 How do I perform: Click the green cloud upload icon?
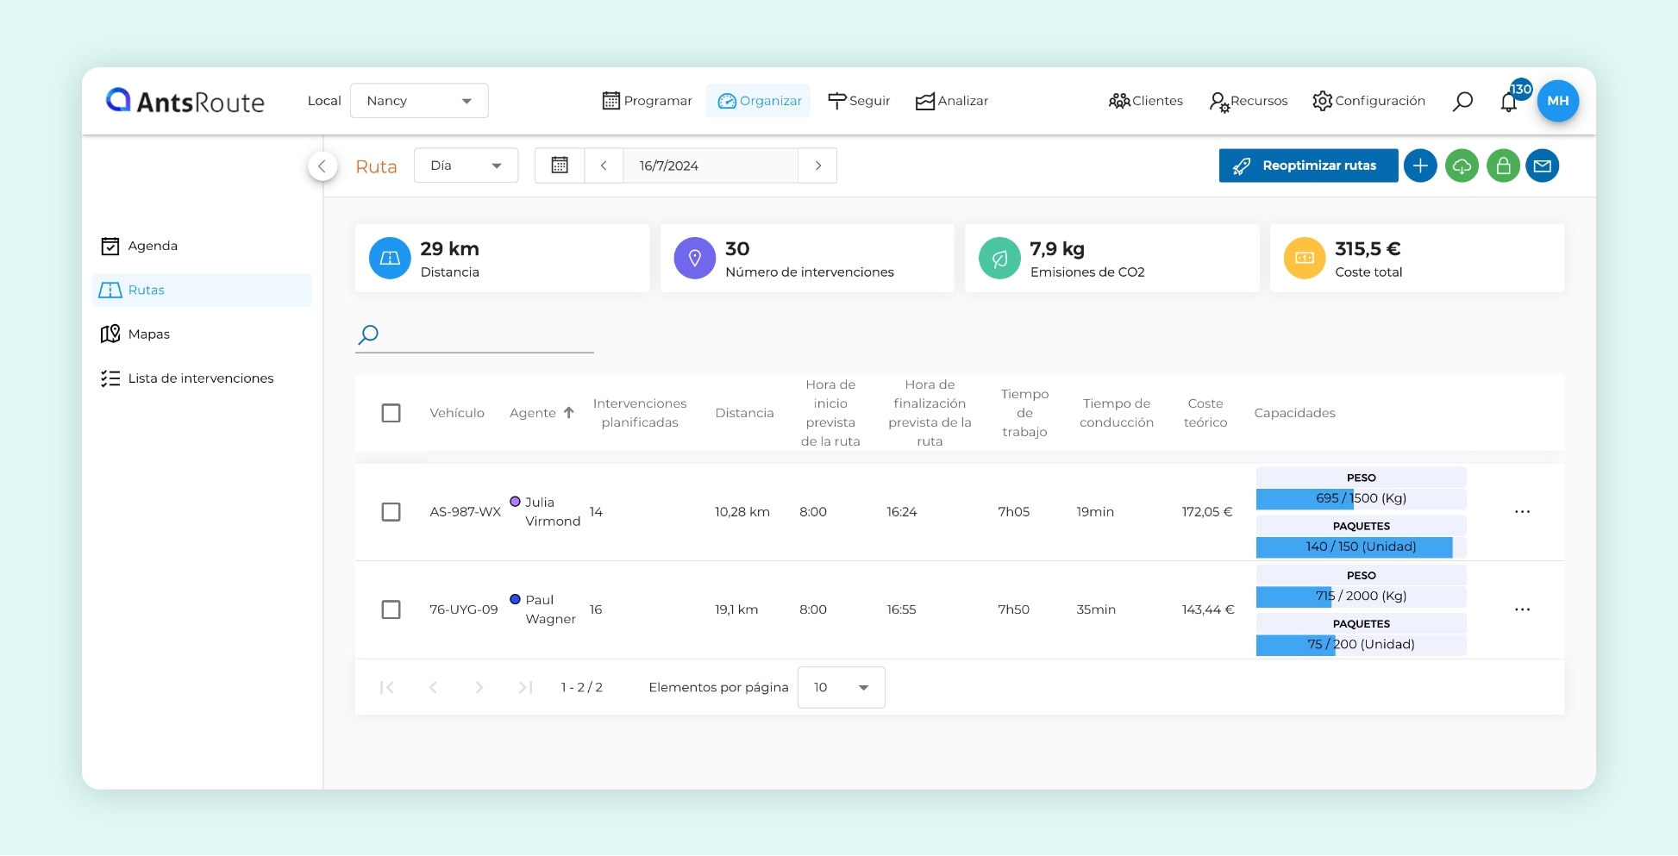tap(1462, 166)
